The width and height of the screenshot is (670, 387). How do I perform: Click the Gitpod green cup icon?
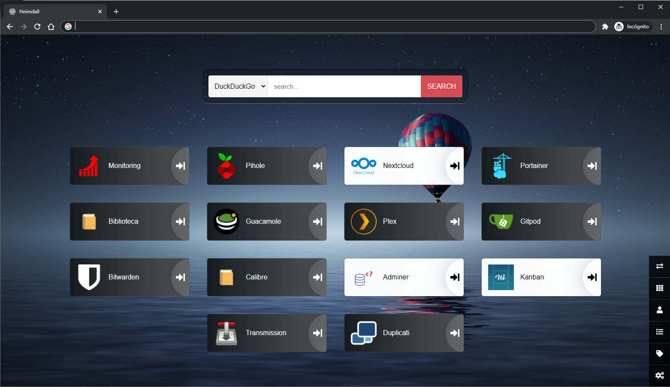[501, 221]
